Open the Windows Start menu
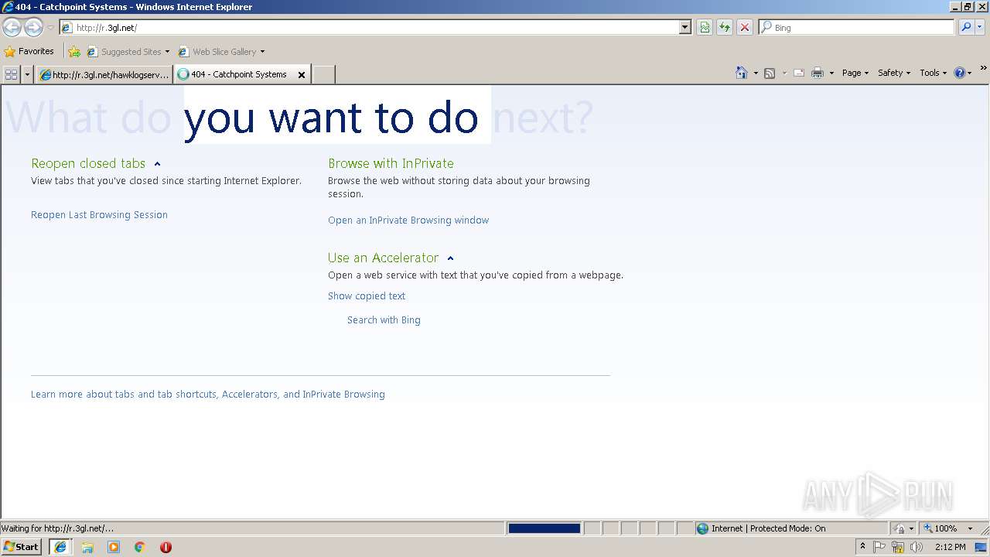This screenshot has height=557, width=990. (x=22, y=547)
